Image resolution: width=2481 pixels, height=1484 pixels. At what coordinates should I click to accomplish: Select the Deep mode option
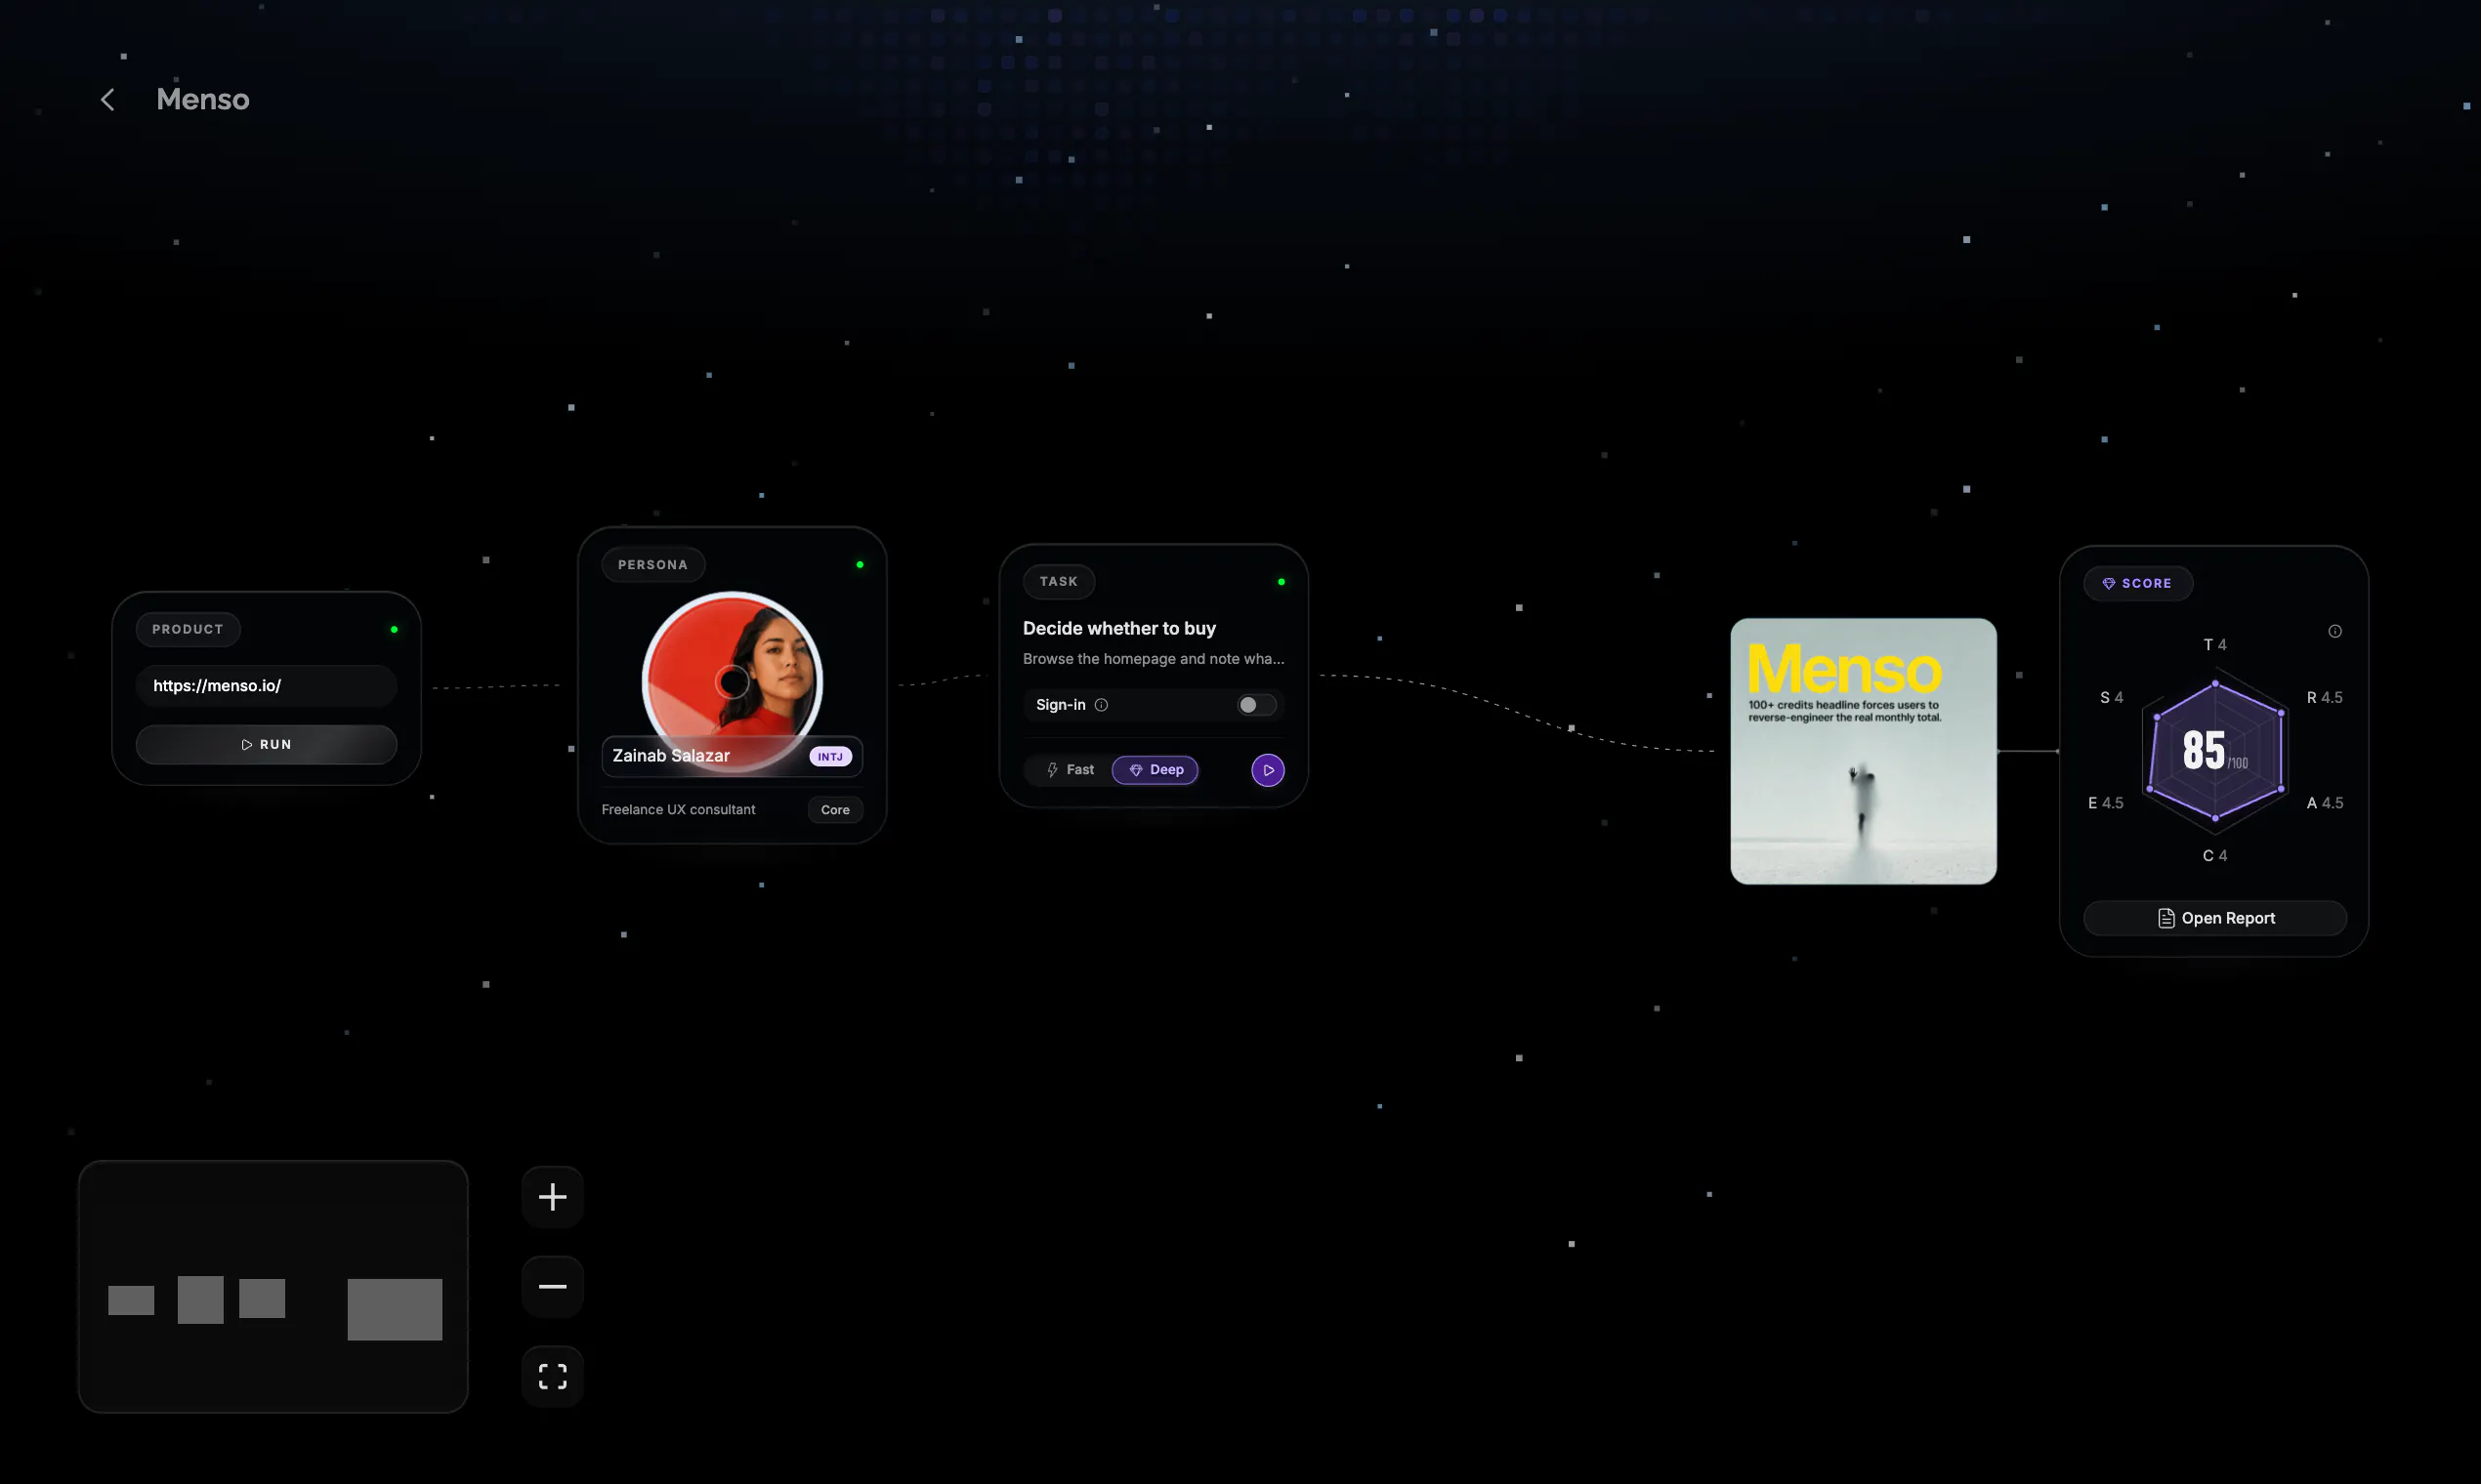click(1156, 770)
